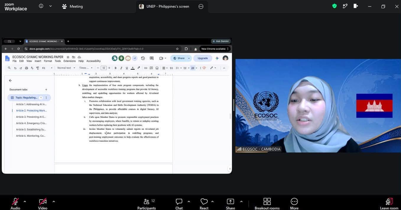This screenshot has height=210, width=401.
Task: Start Video camera in Zoom
Action: click(43, 204)
